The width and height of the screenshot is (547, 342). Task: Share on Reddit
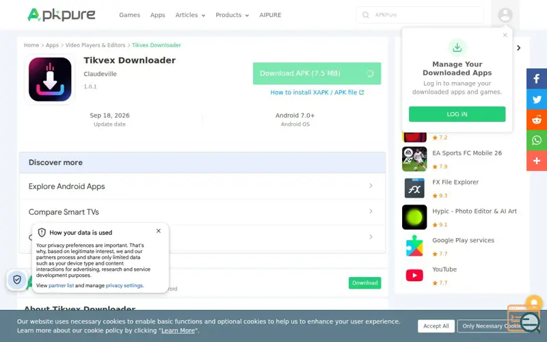(537, 120)
